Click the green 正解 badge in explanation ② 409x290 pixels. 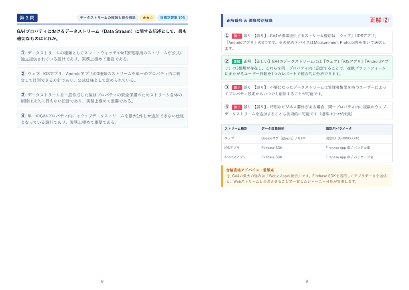coord(236,61)
